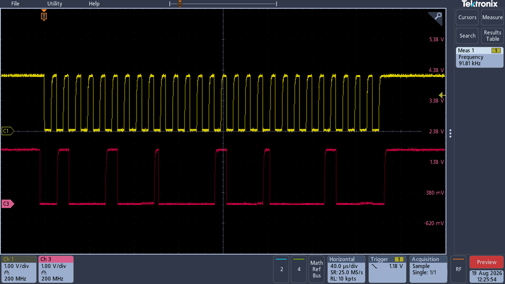The width and height of the screenshot is (505, 284).
Task: Open the File menu
Action: (x=15, y=4)
